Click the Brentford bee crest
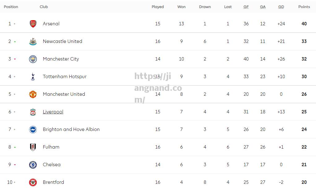316x190 pixels. [33, 182]
